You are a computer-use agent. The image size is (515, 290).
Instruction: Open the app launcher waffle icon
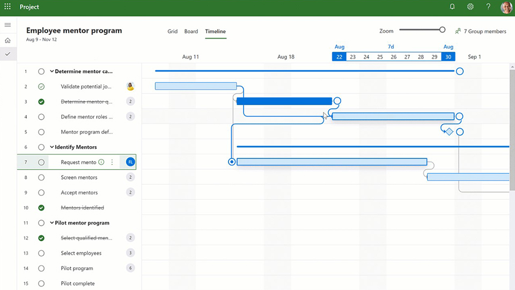[x=8, y=7]
